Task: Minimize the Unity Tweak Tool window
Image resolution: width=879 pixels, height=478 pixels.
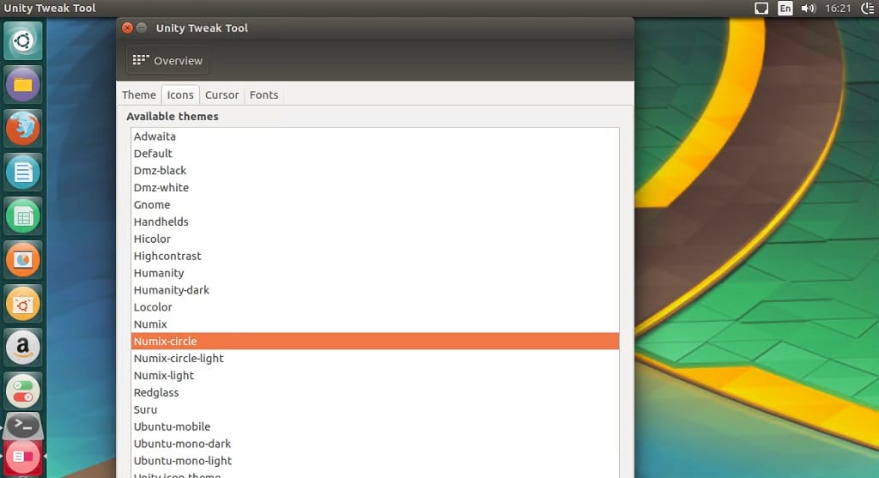Action: [142, 28]
